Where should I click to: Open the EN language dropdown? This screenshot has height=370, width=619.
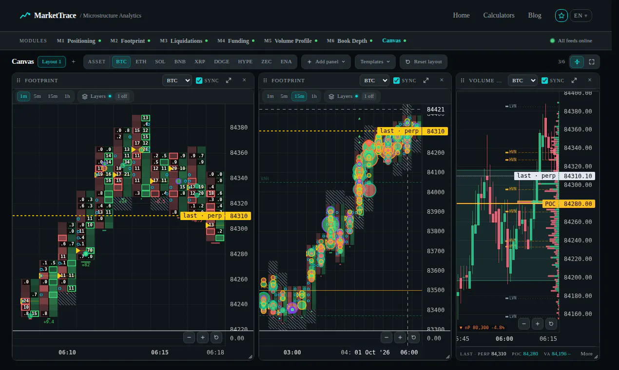580,16
